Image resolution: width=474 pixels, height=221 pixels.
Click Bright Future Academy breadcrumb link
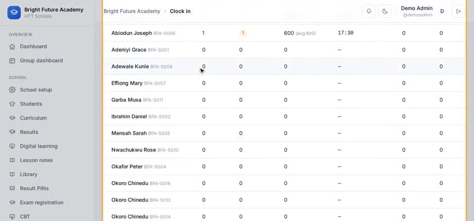(x=132, y=11)
